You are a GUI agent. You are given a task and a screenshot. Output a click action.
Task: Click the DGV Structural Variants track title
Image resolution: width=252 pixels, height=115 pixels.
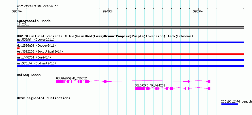pos(105,36)
